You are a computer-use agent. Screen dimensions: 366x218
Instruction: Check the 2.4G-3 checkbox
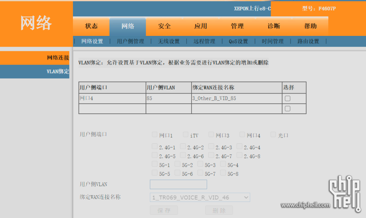[211, 146]
